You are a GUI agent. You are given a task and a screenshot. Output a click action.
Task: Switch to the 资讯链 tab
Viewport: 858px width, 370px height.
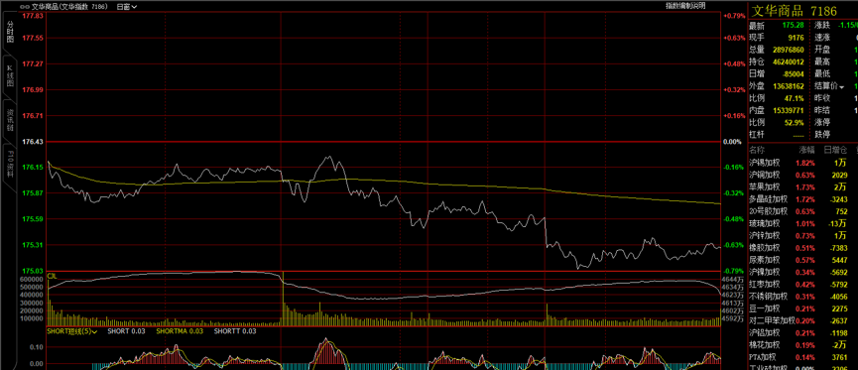(9, 119)
